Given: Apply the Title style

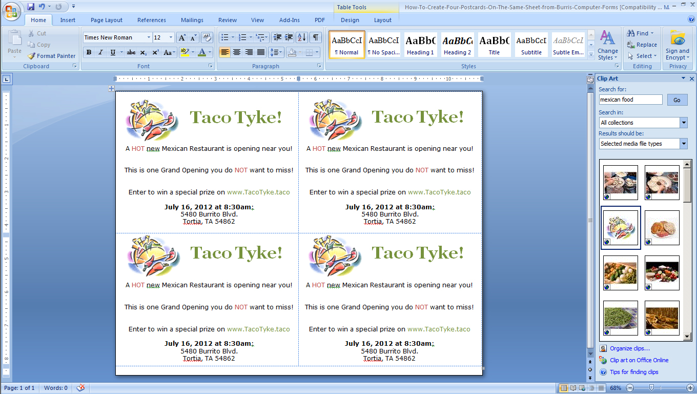Looking at the screenshot, I should (x=494, y=45).
